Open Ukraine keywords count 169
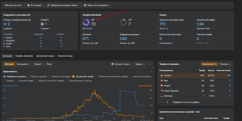Viewport: 242px width, 121px height. (x=229, y=76)
